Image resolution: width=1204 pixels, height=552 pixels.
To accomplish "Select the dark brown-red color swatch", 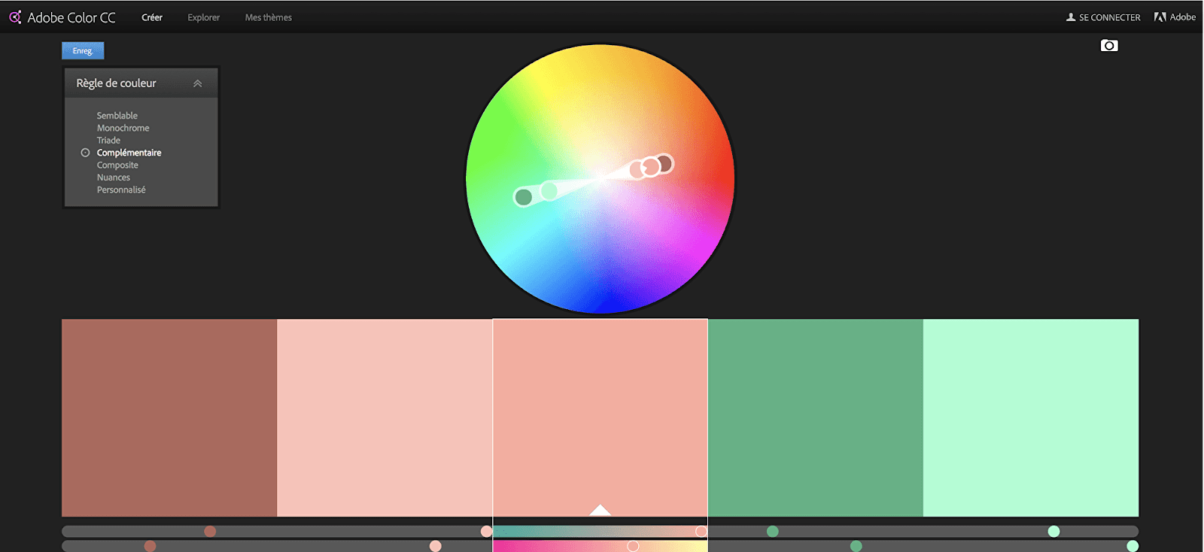I will pyautogui.click(x=169, y=417).
